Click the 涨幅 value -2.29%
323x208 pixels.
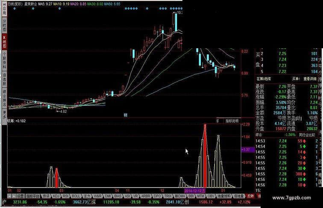(280, 97)
